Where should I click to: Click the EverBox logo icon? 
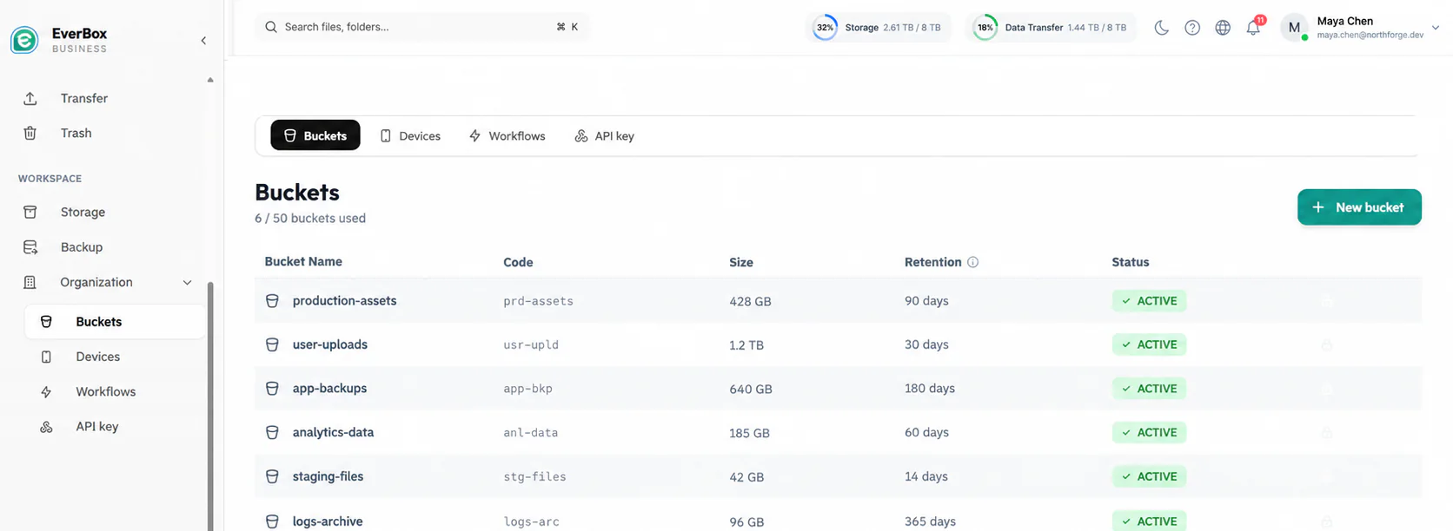24,40
